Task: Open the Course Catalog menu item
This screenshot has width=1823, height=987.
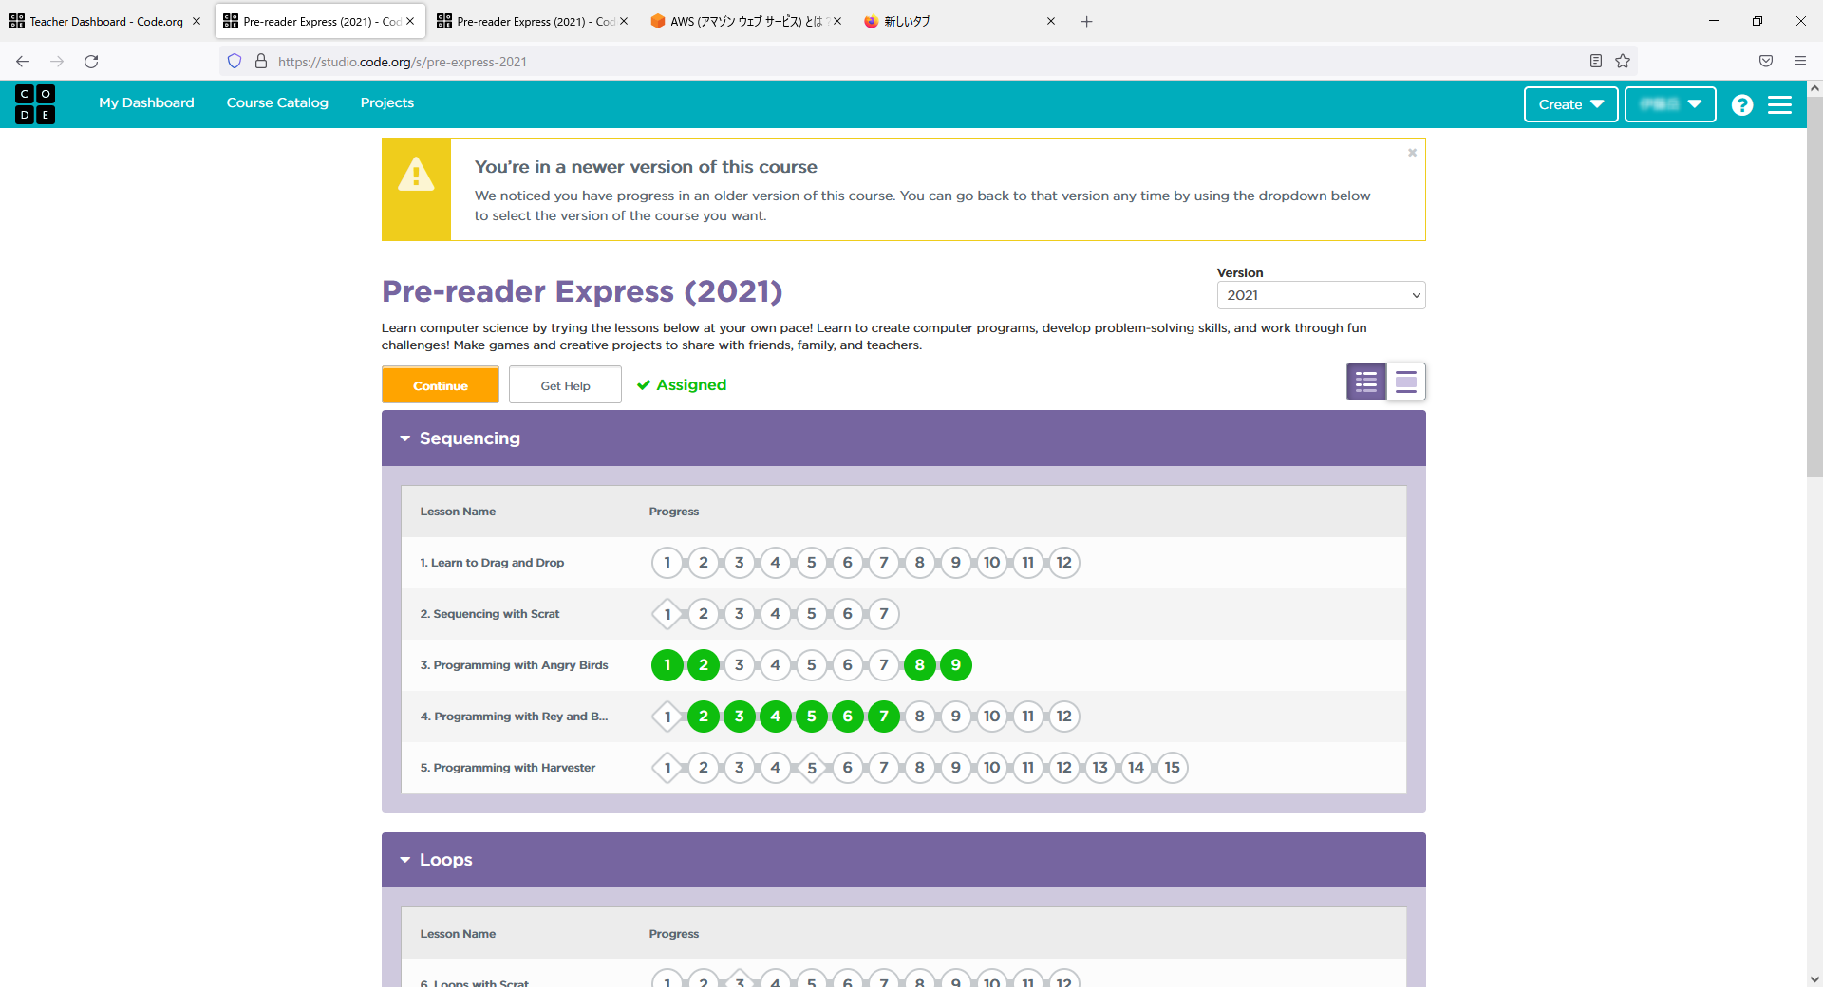Action: point(277,102)
